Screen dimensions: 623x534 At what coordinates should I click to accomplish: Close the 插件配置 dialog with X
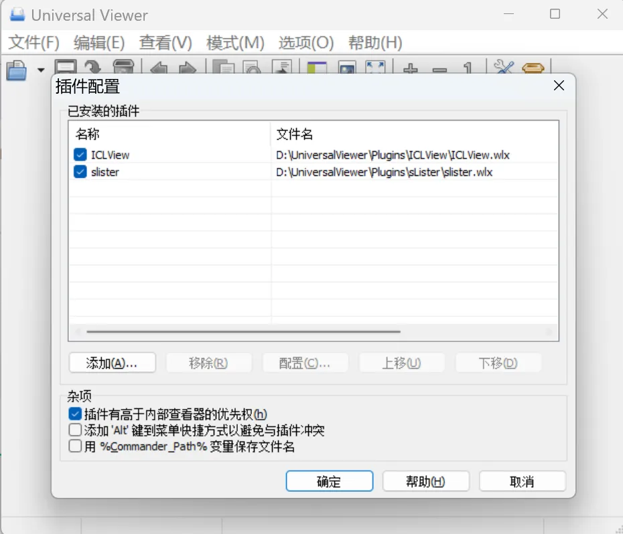[x=559, y=86]
